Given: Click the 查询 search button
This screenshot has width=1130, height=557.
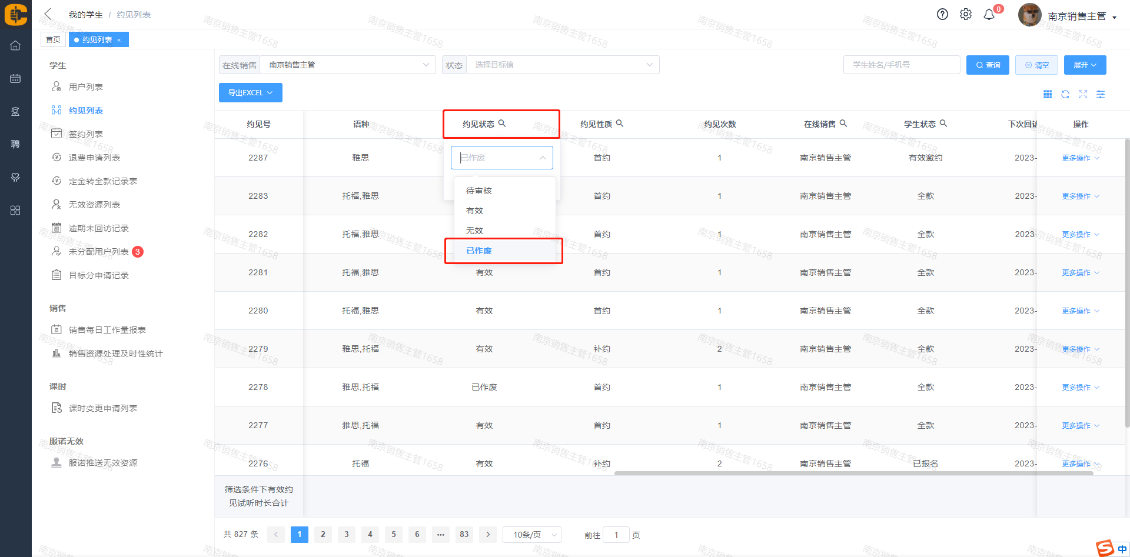Looking at the screenshot, I should pos(988,65).
